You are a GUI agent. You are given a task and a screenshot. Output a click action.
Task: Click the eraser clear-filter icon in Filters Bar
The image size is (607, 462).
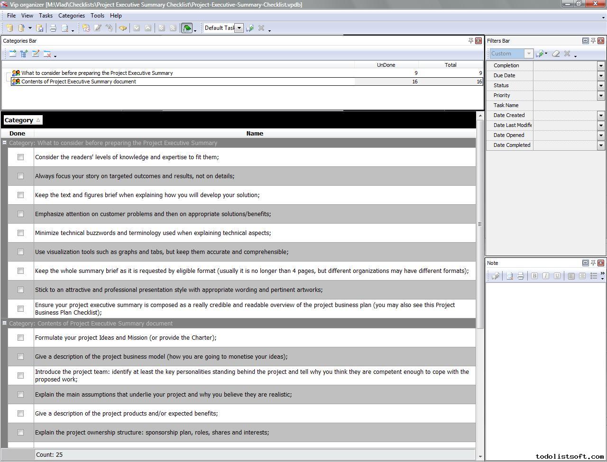coord(556,54)
